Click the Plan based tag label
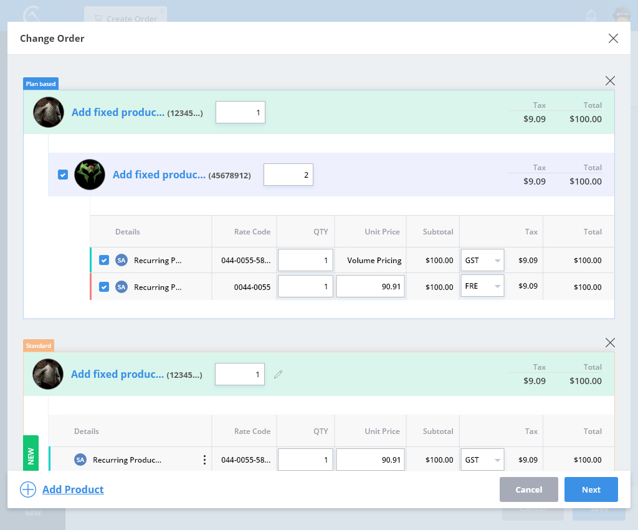 (x=41, y=84)
